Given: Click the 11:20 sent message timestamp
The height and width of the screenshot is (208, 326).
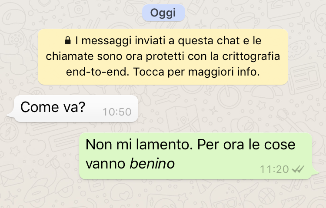Looking at the screenshot, I should click(x=274, y=169).
